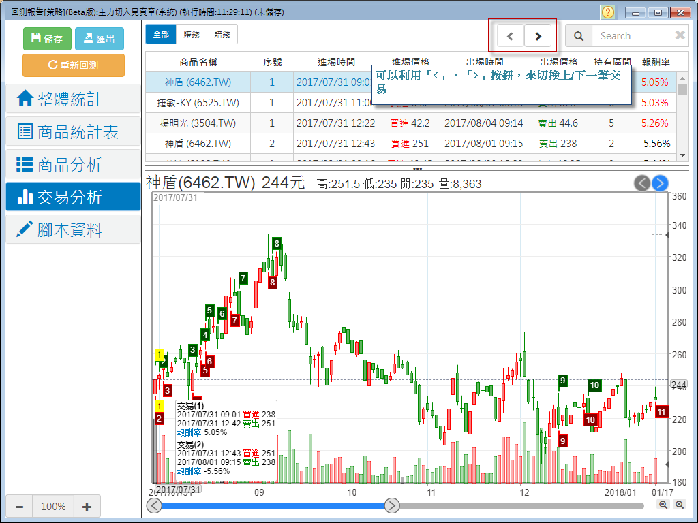Zoom in the chart with the plus magnifier
The image size is (698, 523).
(679, 505)
